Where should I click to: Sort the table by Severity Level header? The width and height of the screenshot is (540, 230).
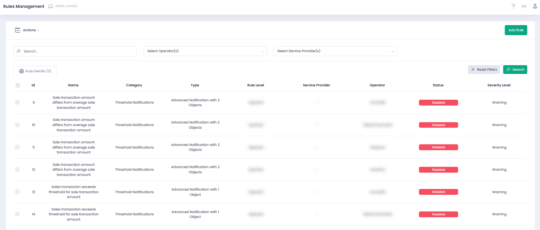pos(499,85)
